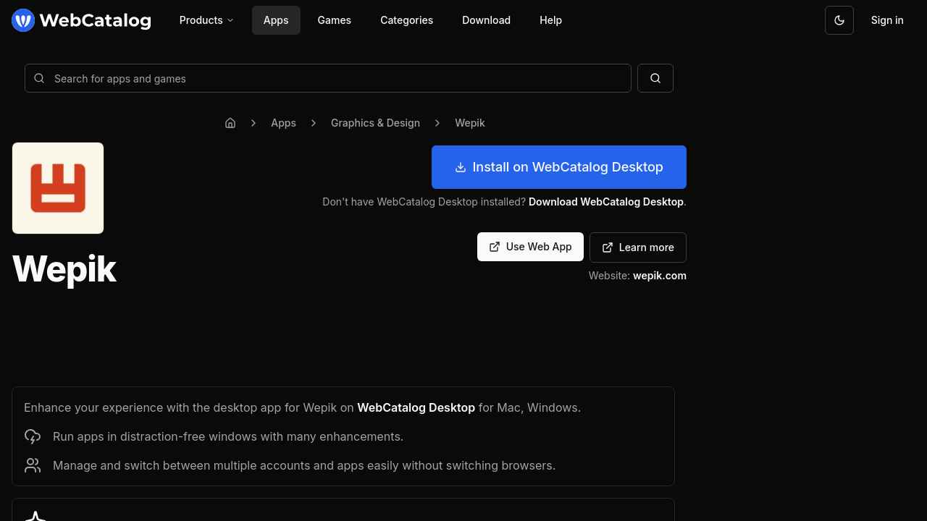The image size is (927, 521).
Task: Open the Apps tab
Action: tap(276, 20)
